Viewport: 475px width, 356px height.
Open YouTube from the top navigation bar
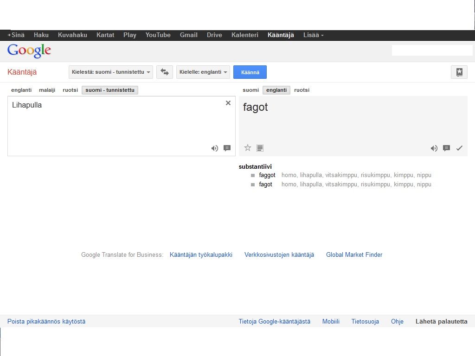pyautogui.click(x=158, y=35)
